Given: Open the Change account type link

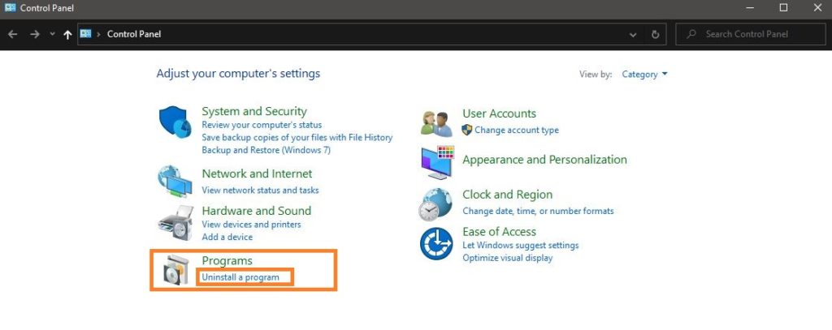Looking at the screenshot, I should (x=516, y=130).
